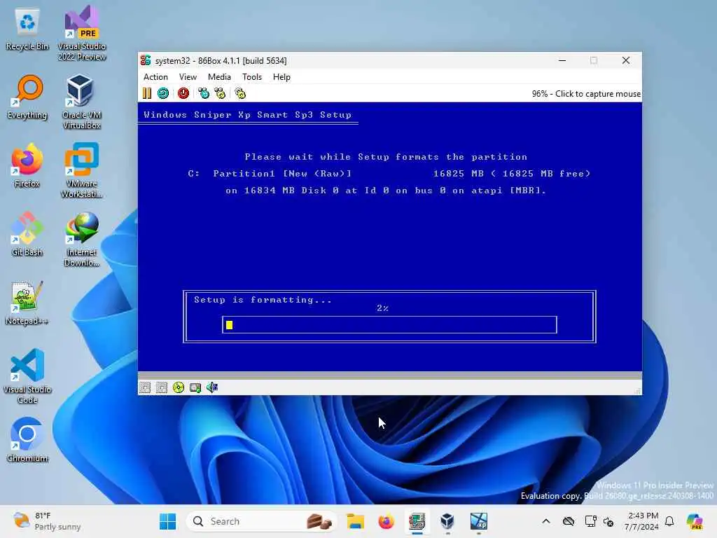Viewport: 717px width, 538px height.
Task: Click inside the emulated setup screen
Action: coord(389,237)
